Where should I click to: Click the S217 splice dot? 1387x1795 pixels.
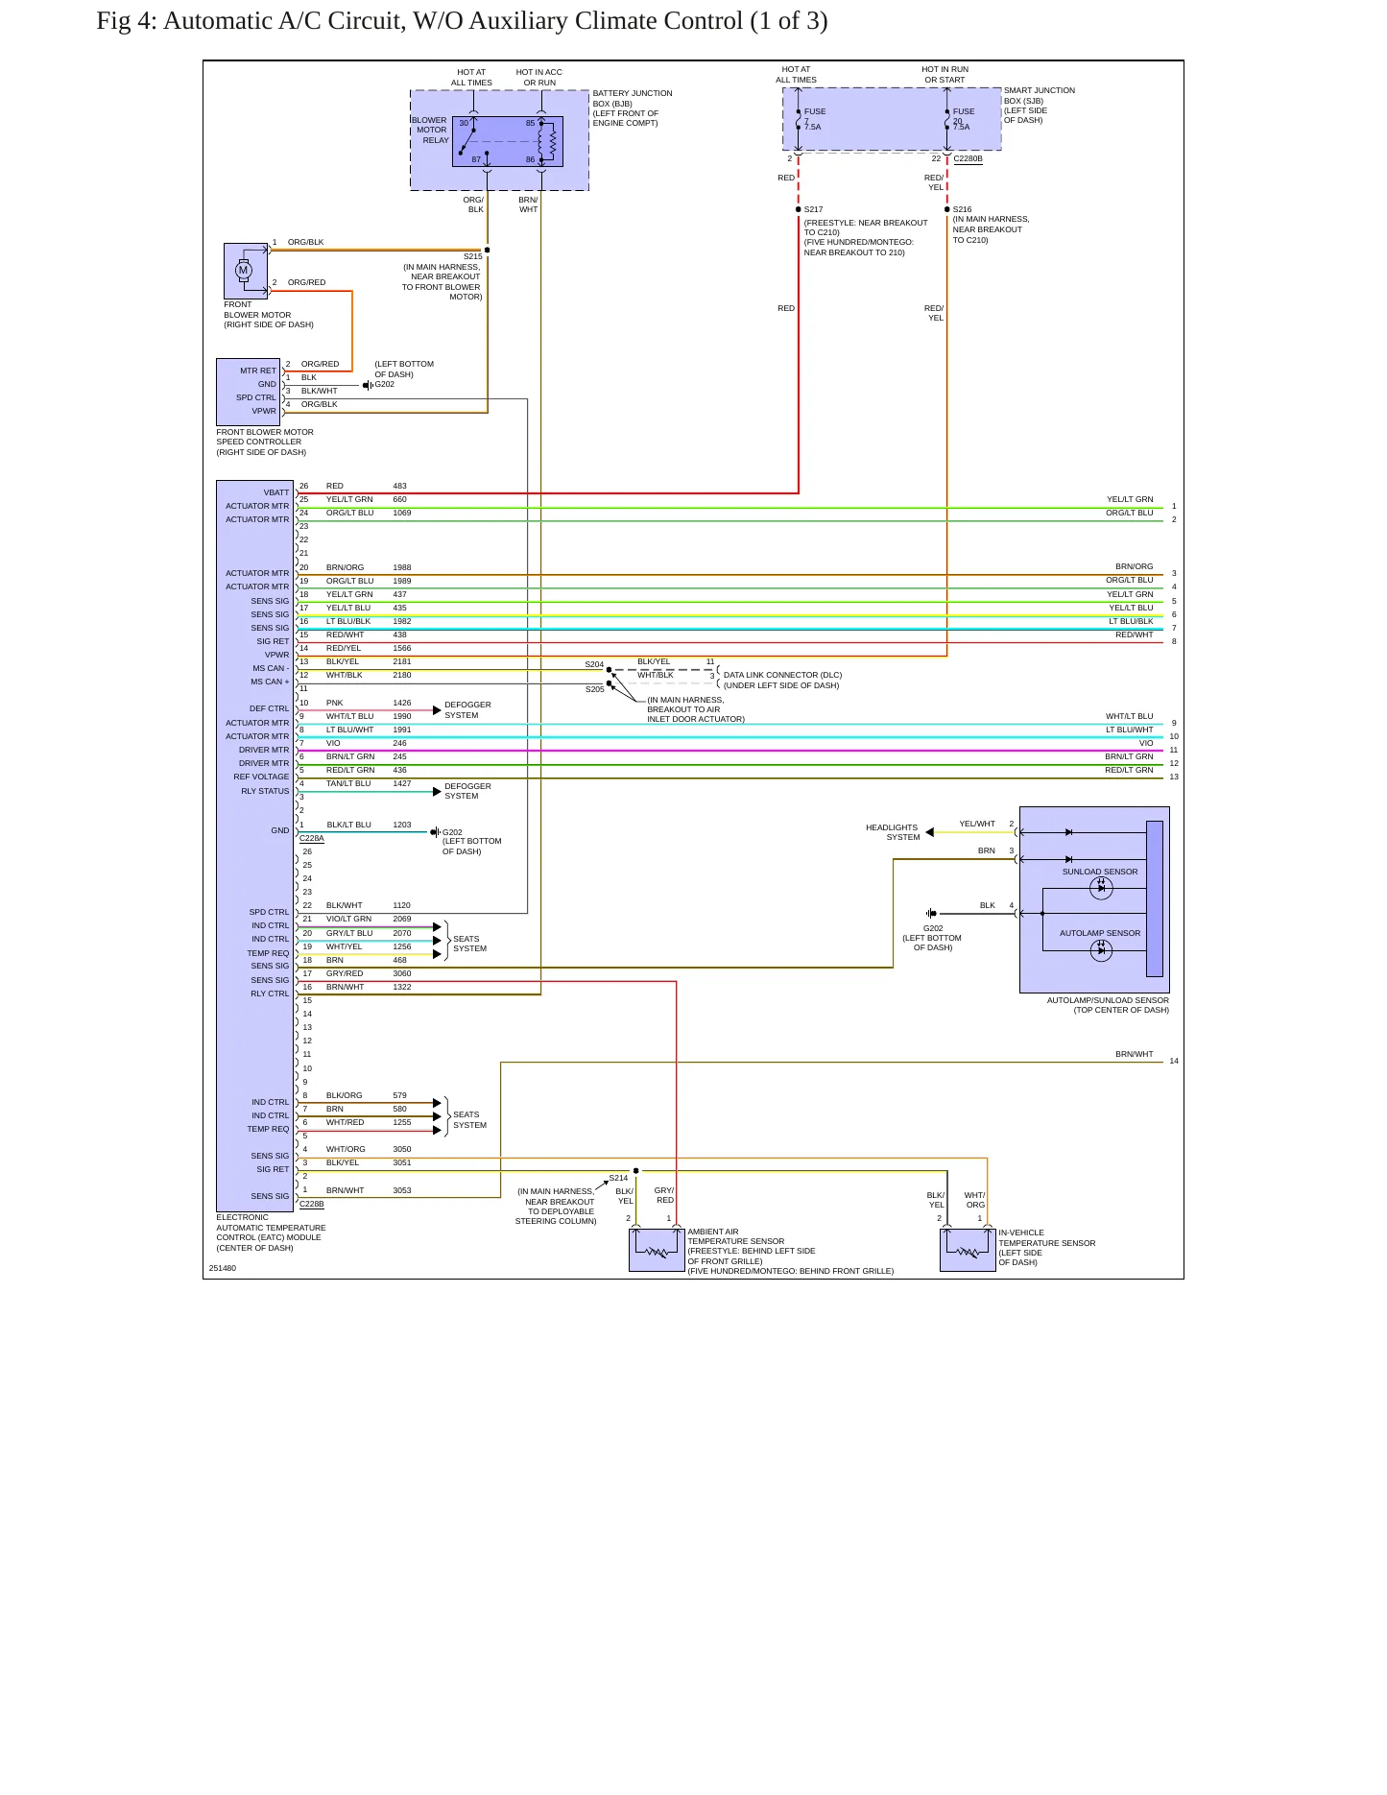(x=799, y=209)
